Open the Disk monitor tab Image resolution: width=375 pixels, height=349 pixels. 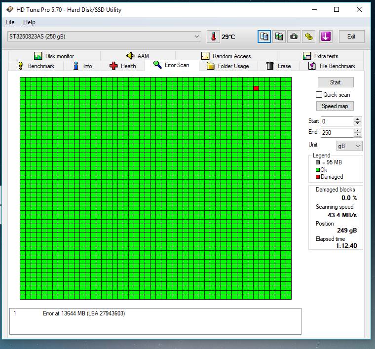tap(54, 56)
